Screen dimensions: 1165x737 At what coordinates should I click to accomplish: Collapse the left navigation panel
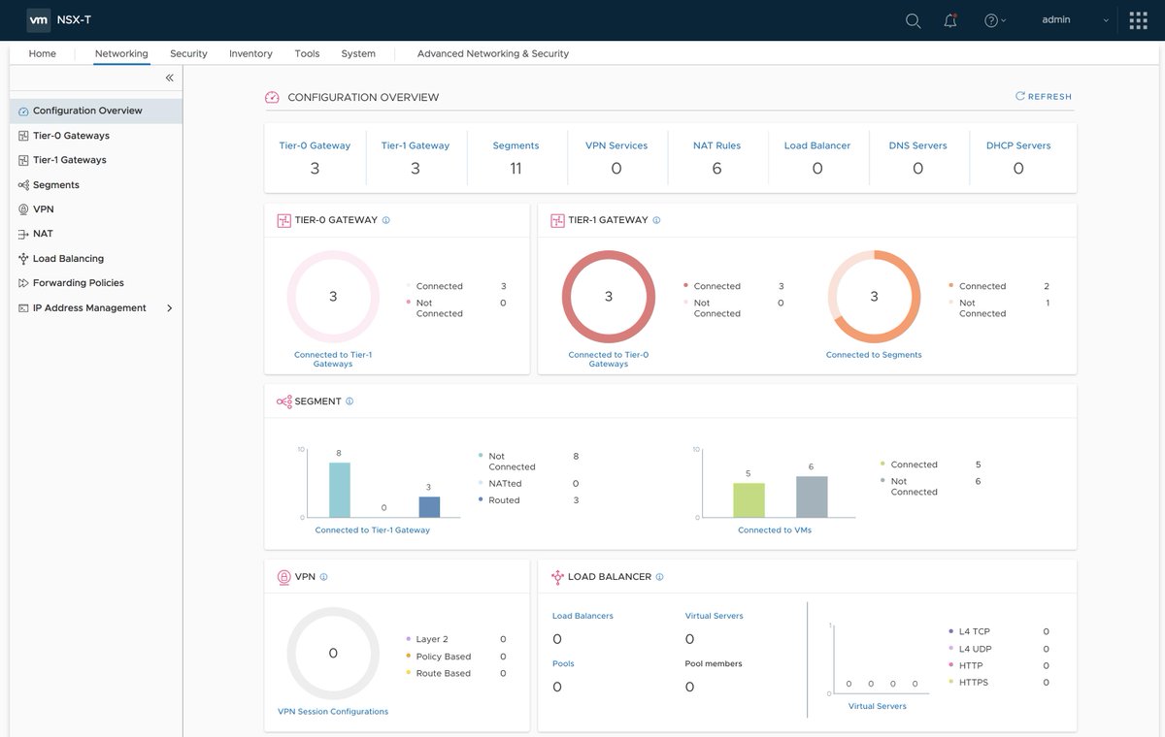point(169,78)
